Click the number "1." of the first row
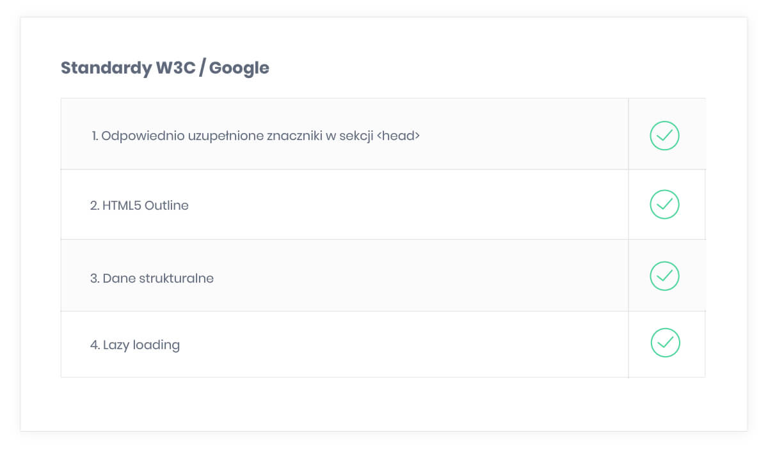Image resolution: width=768 pixels, height=454 pixels. (95, 136)
